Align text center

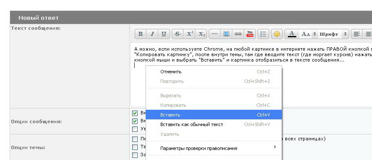point(368,34)
